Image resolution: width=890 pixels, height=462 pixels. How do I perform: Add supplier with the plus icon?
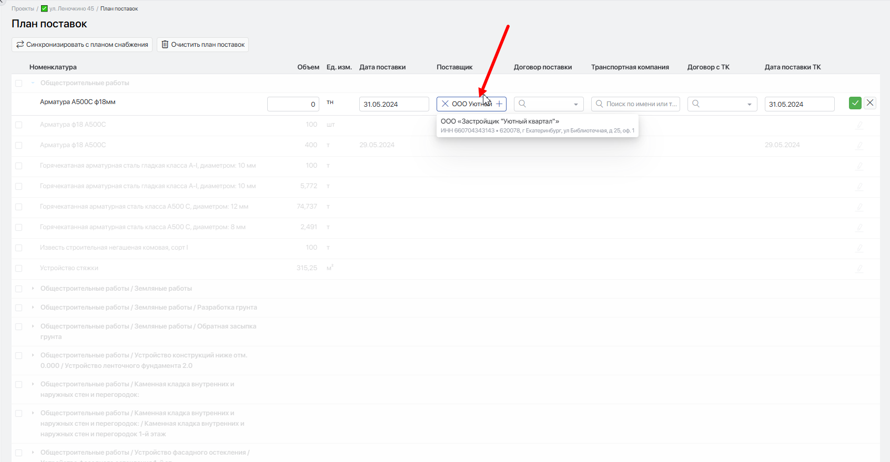499,104
